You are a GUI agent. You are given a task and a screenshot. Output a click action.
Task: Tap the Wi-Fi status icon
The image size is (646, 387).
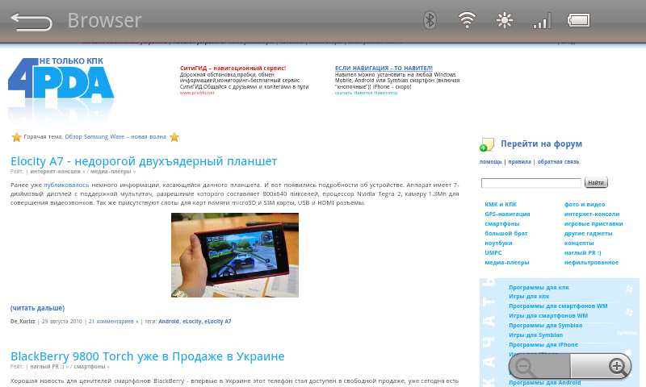467,20
